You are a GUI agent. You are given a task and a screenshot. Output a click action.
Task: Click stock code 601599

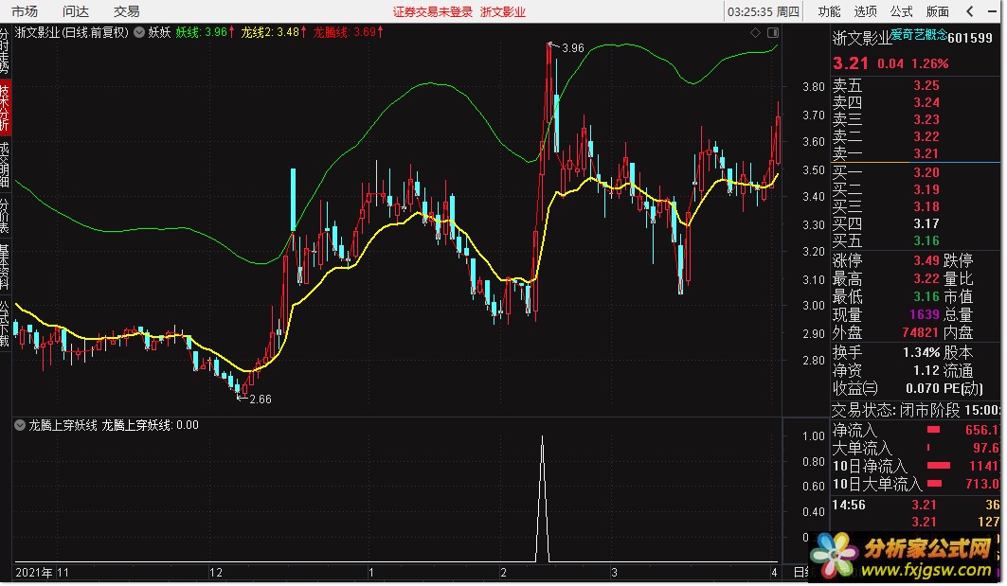point(970,38)
